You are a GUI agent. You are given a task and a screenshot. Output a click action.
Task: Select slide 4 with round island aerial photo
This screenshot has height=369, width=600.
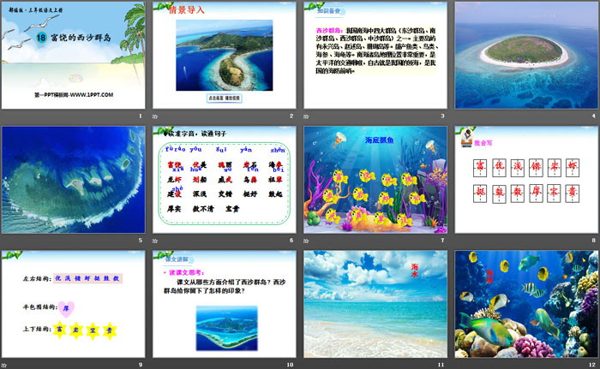coord(526,55)
